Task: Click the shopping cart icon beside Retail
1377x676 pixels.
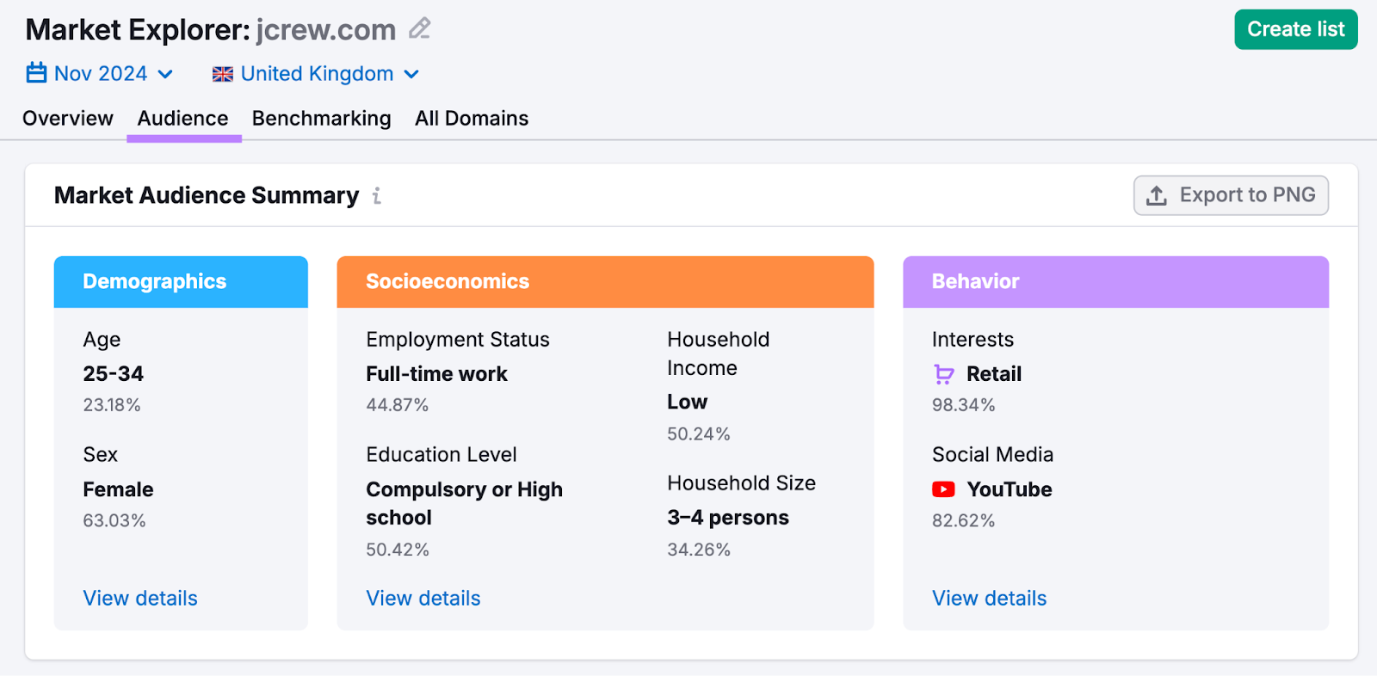Action: 943,374
